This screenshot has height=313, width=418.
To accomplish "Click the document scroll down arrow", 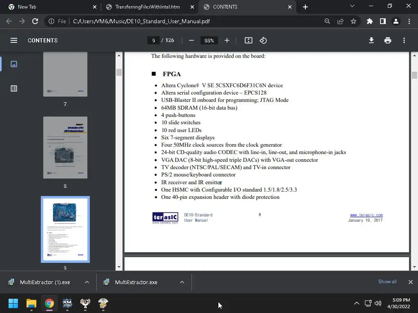I will (414, 267).
